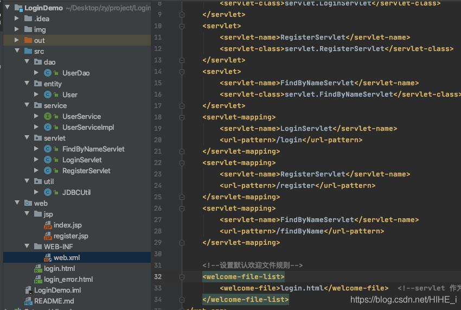Collapse the WEB-INF folder arrow

[27, 246]
